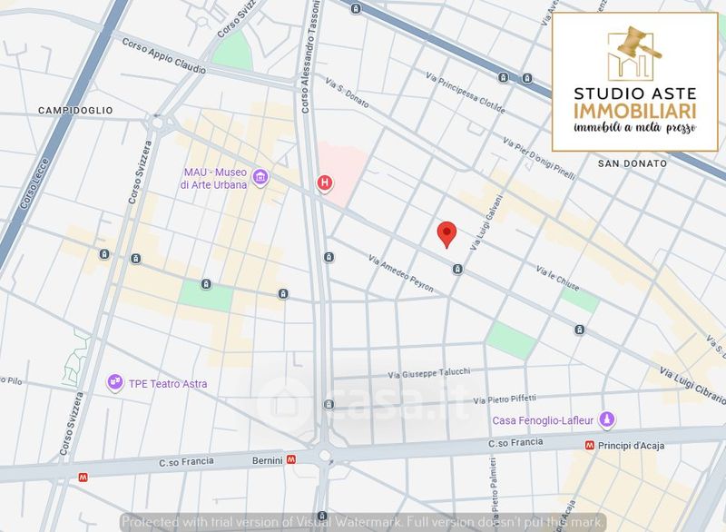Click the Campidoglio neighborhood label
Image resolution: width=726 pixels, height=532 pixels.
[75, 110]
